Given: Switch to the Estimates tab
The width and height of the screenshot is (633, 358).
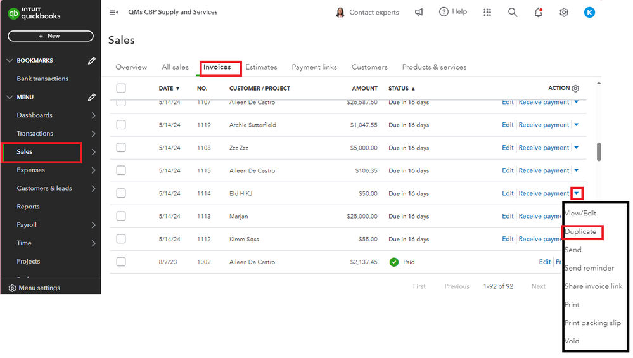Looking at the screenshot, I should 261,67.
